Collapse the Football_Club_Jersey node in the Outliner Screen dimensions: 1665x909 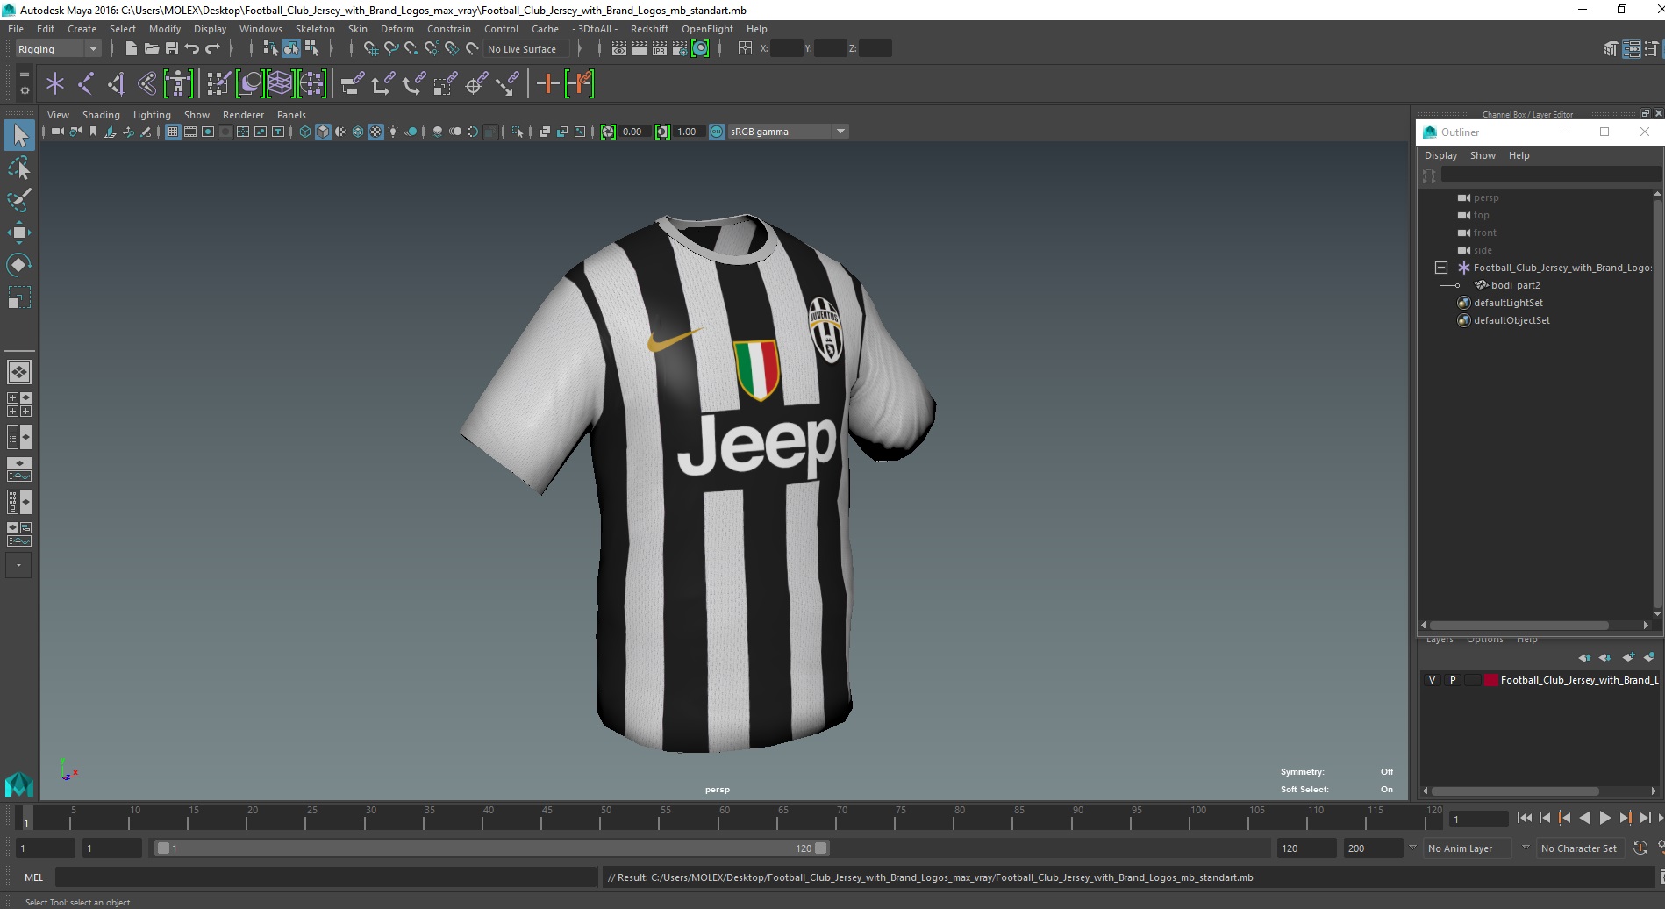click(1441, 268)
